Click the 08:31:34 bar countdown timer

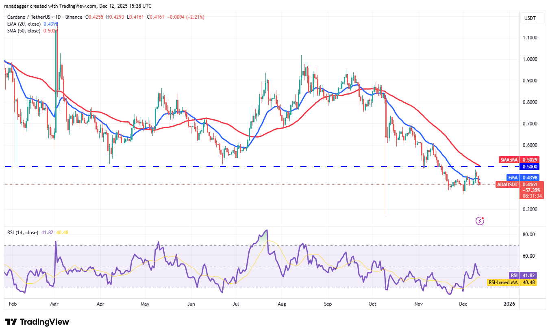point(533,195)
